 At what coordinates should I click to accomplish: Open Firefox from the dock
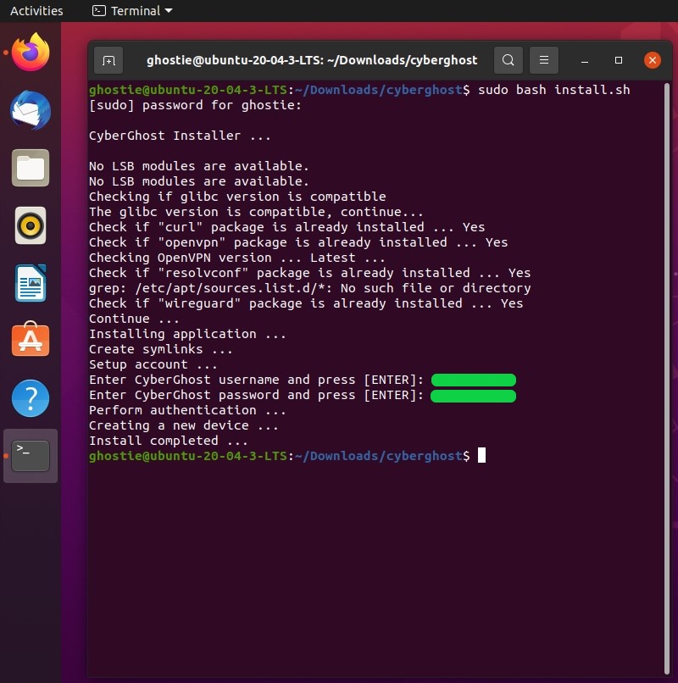pos(31,53)
